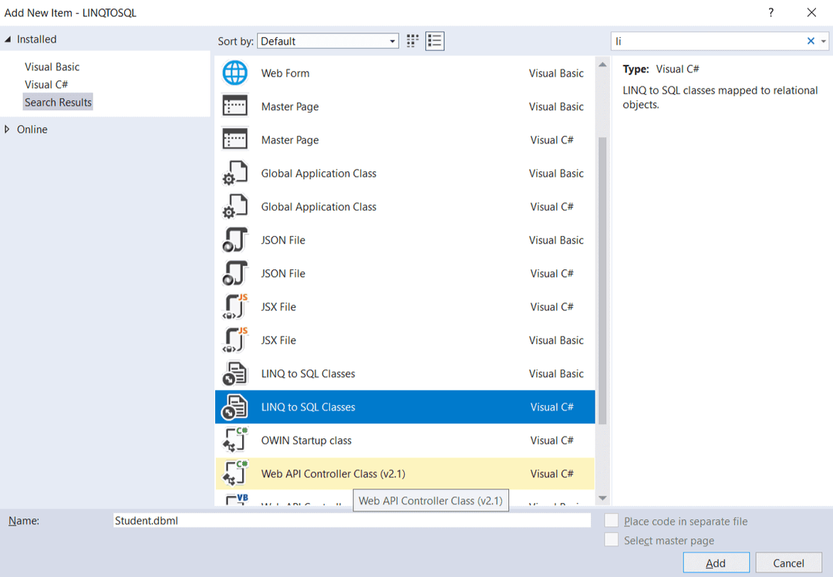Clear the search box text

(811, 41)
